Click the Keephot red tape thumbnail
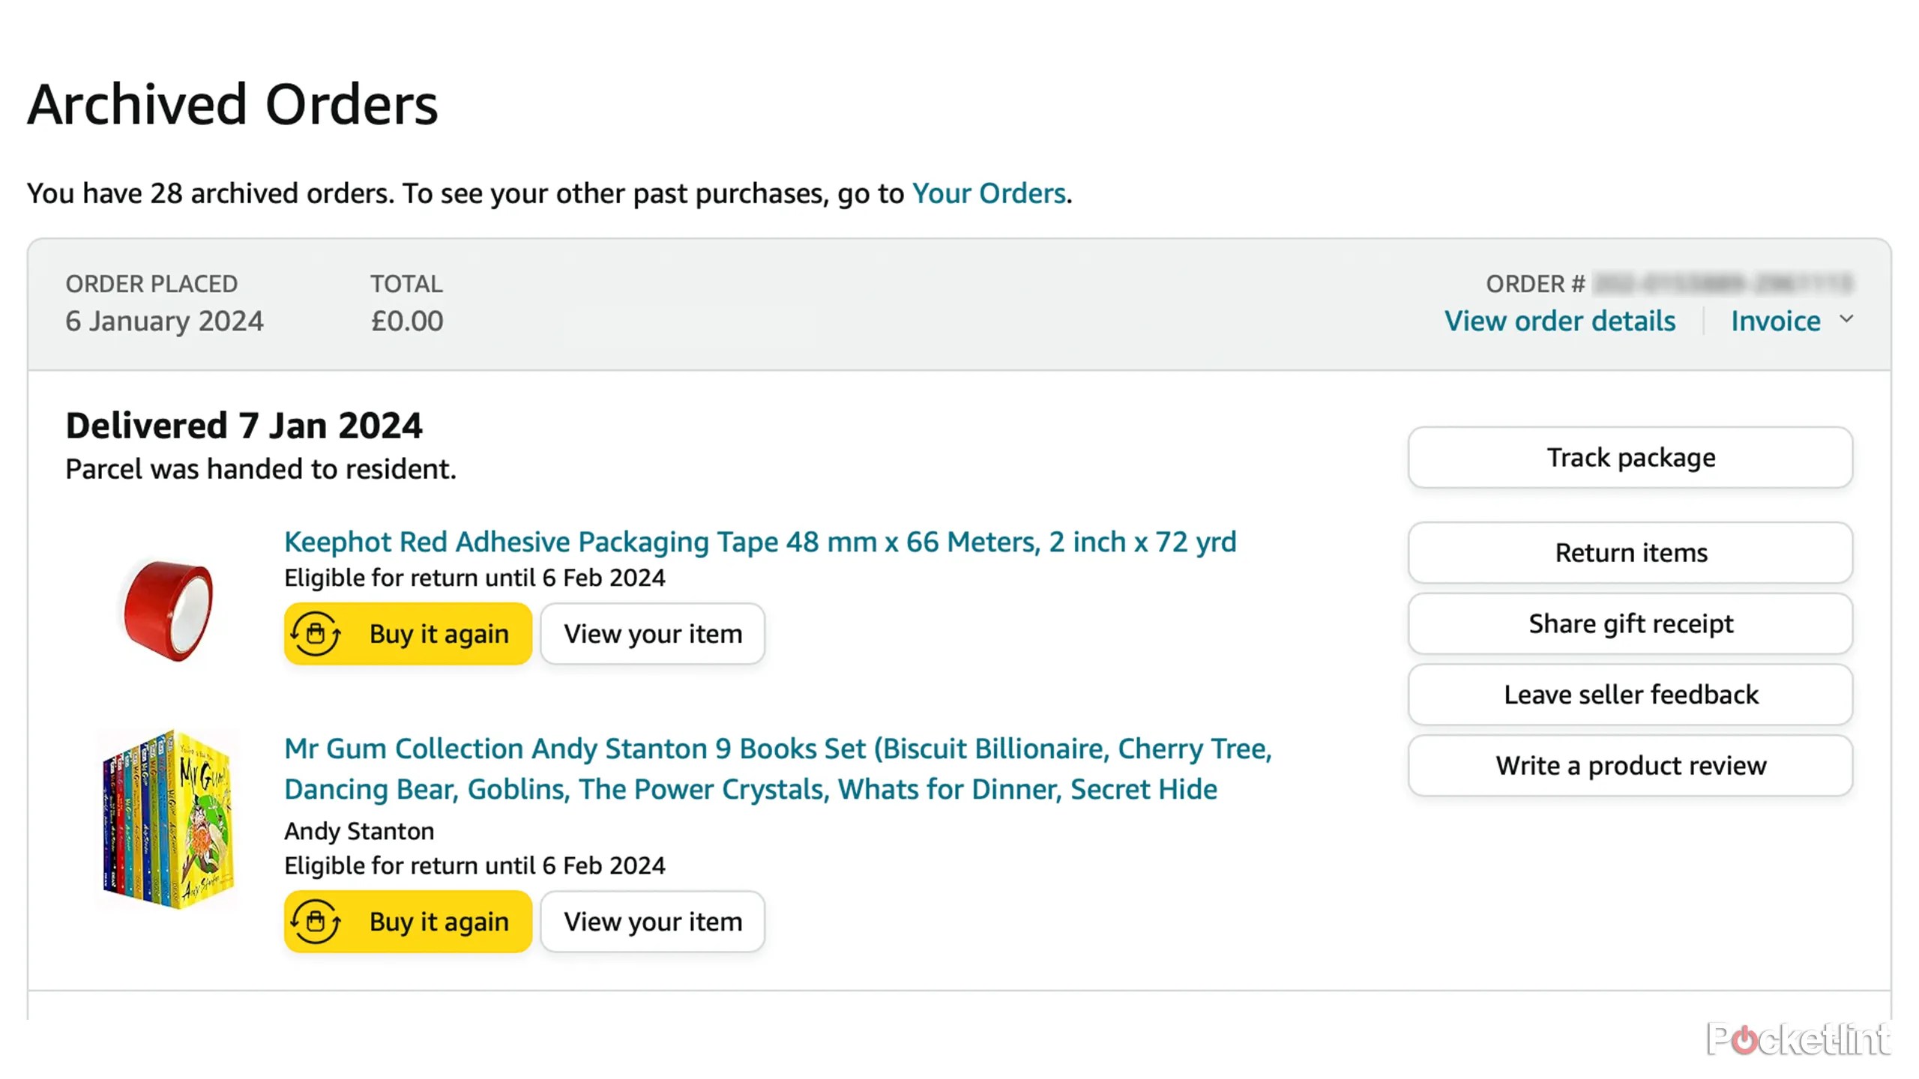Image resolution: width=1919 pixels, height=1079 pixels. tap(168, 611)
